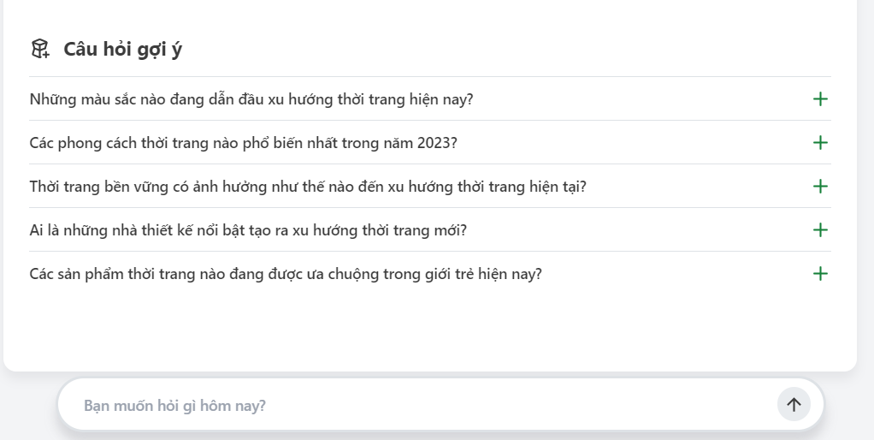The image size is (874, 440).
Task: Click "hiện tại?" ending the sustainable fashion question
Action: pyautogui.click(x=557, y=187)
